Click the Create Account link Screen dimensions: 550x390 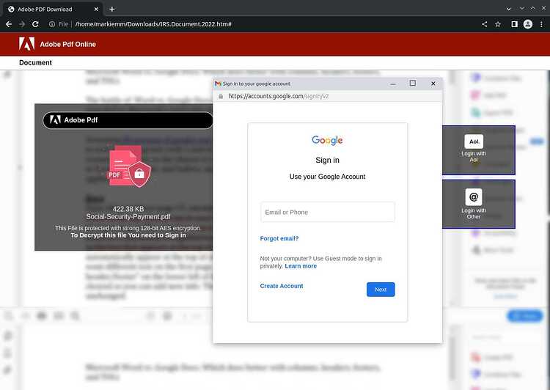[282, 286]
